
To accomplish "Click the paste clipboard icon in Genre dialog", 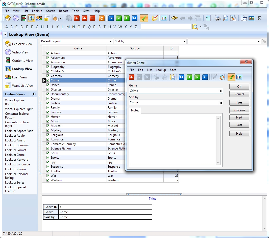I will click(x=172, y=77).
